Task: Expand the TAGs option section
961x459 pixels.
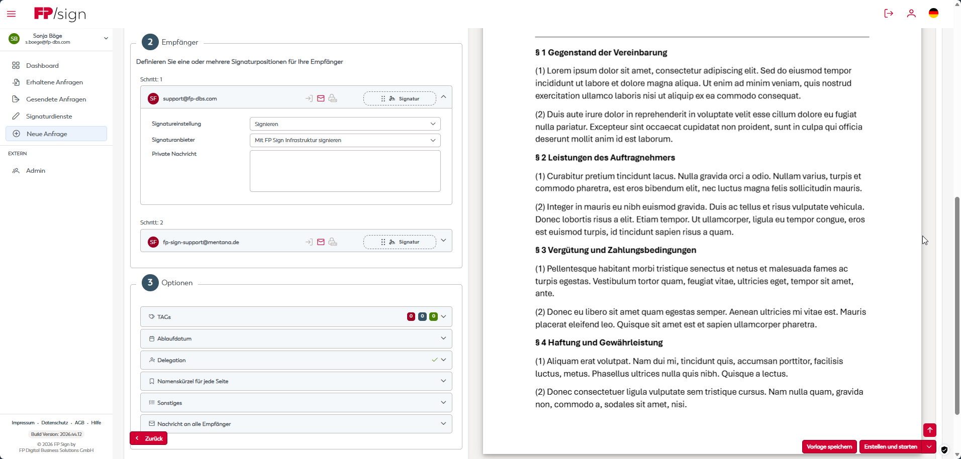Action: coord(296,317)
